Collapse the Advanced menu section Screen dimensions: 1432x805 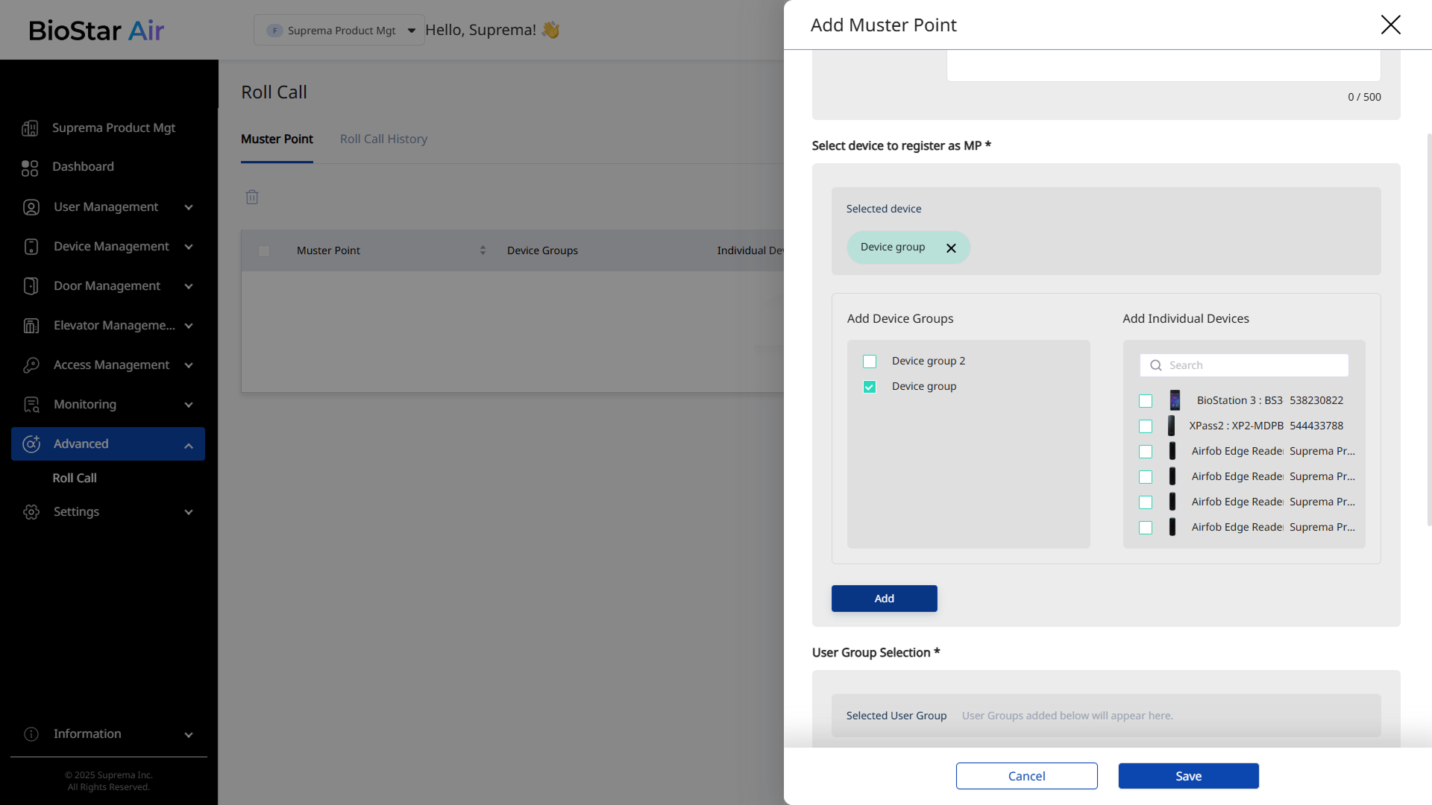point(189,445)
